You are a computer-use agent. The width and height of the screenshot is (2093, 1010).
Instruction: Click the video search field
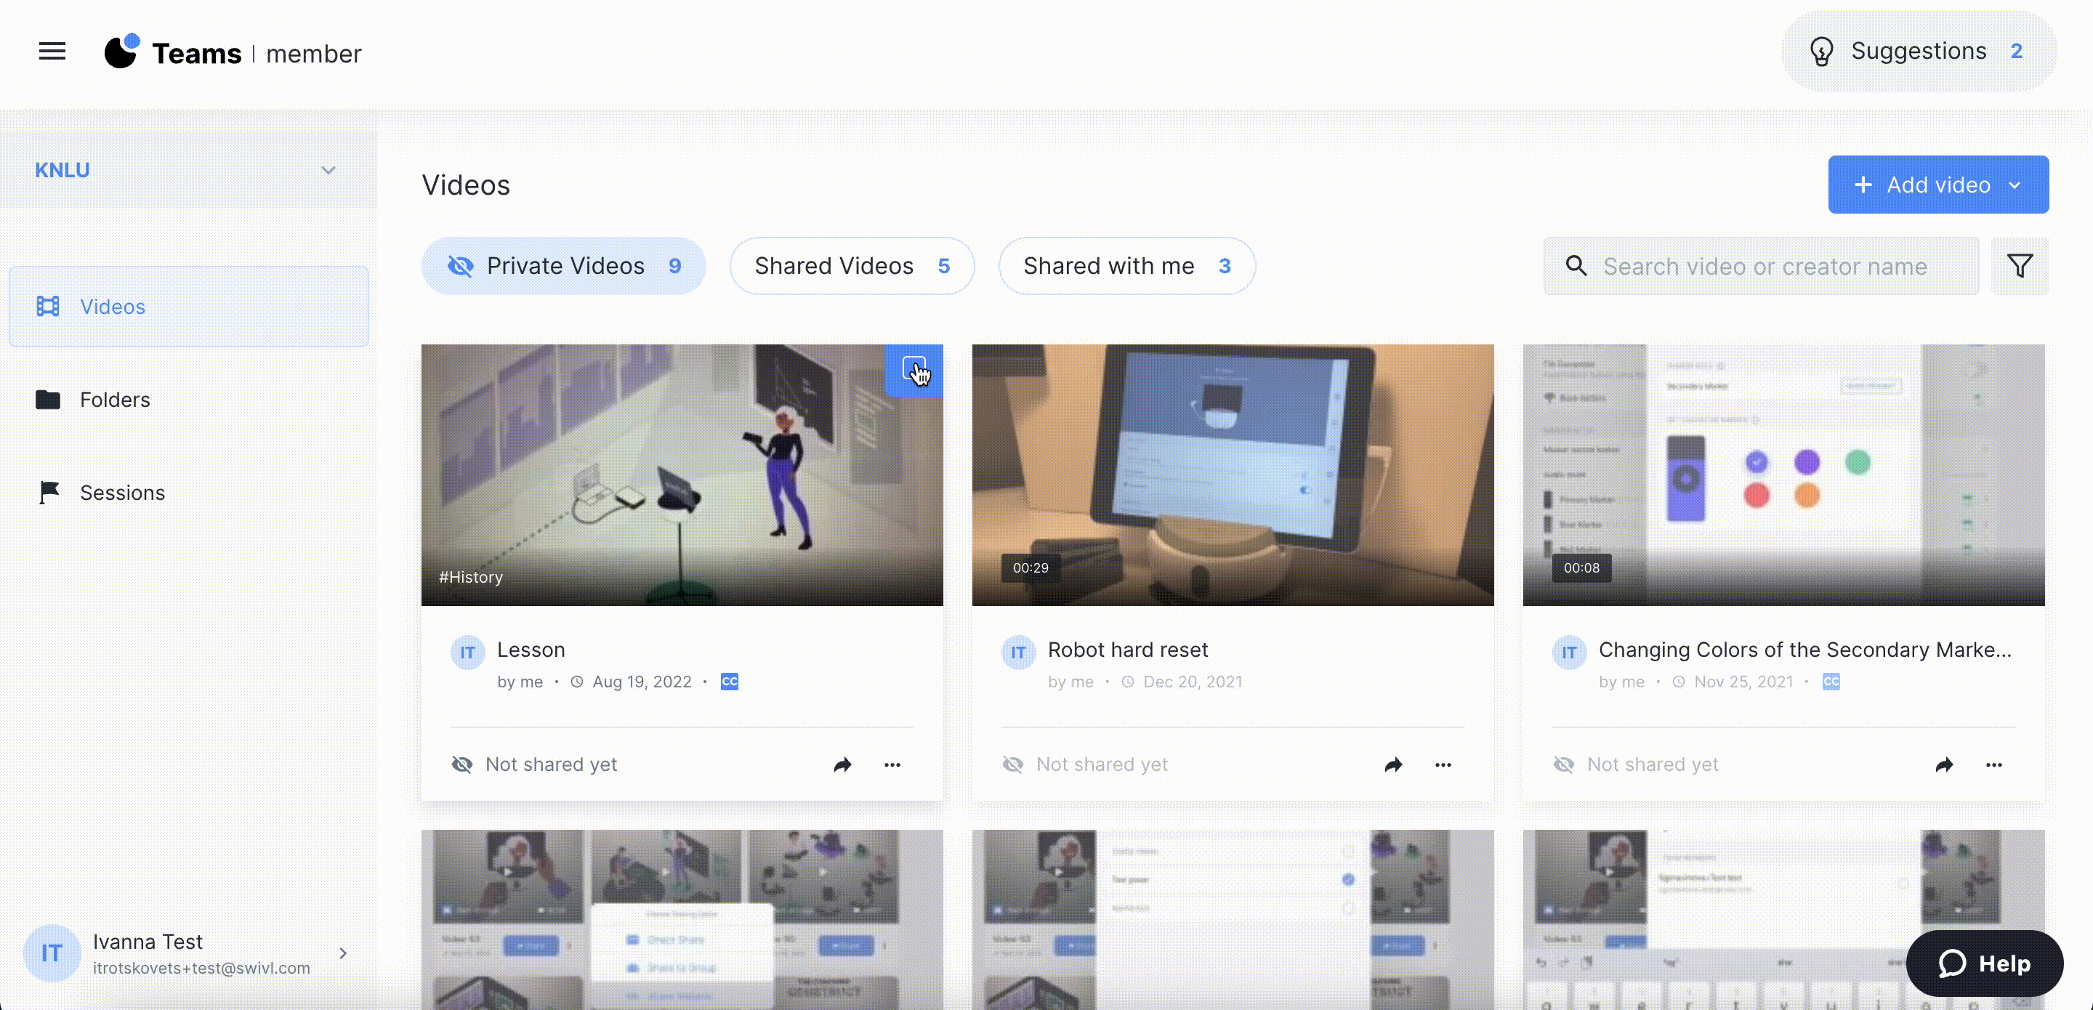(x=1763, y=266)
